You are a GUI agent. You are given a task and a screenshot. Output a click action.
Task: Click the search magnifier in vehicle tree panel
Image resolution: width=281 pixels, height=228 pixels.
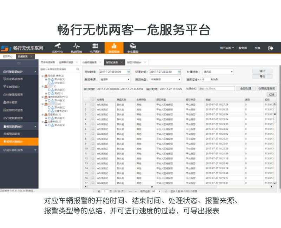pyautogui.click(x=78, y=69)
